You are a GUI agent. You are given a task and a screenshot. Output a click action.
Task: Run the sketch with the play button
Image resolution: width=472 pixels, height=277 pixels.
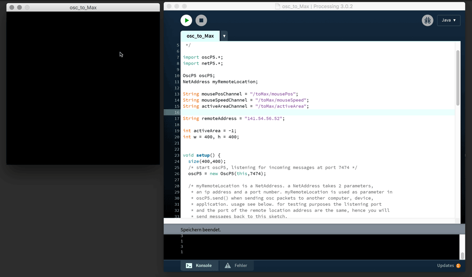[186, 20]
